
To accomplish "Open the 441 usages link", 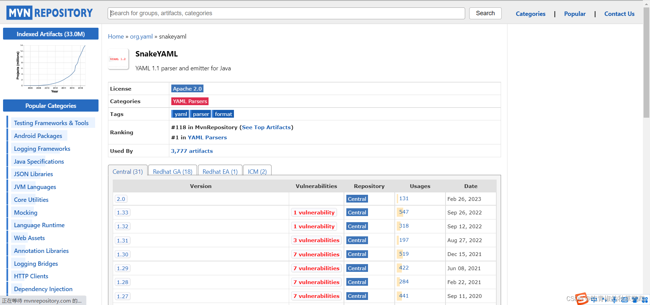I will pos(404,296).
